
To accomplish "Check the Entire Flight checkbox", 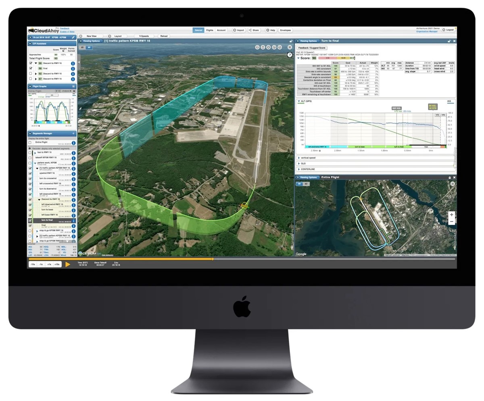I will (30, 142).
